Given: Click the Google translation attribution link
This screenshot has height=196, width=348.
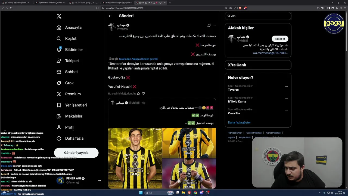Looking at the screenshot, I should click(x=138, y=59).
